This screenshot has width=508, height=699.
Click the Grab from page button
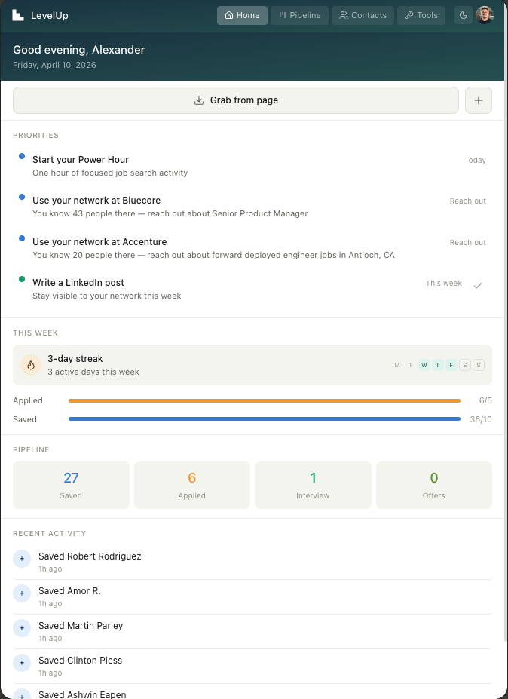[x=236, y=100]
